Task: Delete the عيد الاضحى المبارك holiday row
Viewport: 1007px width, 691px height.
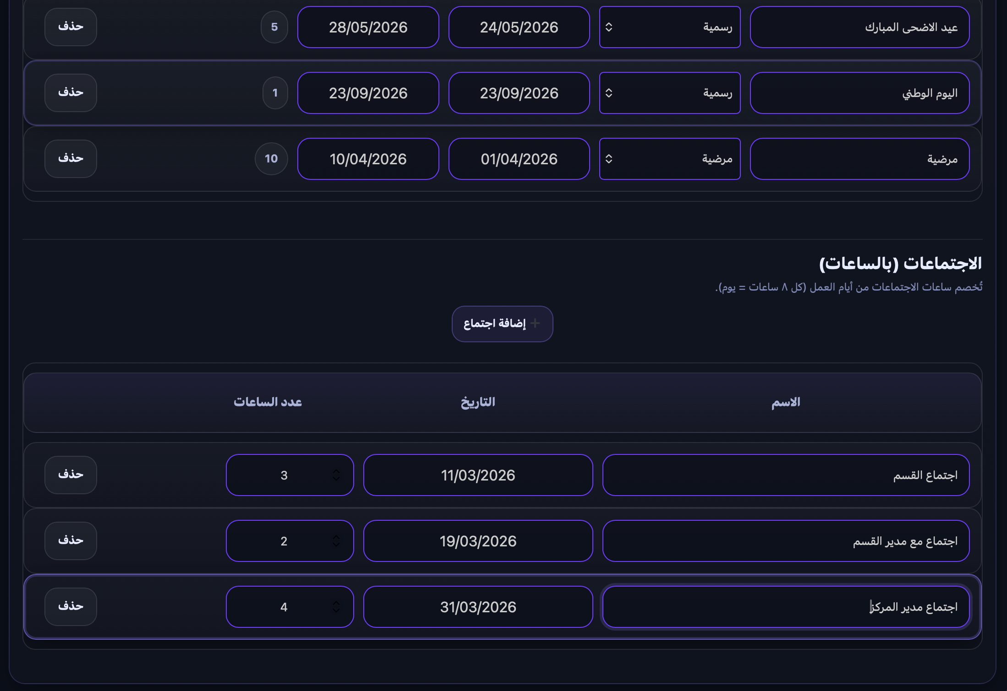Action: click(x=71, y=27)
